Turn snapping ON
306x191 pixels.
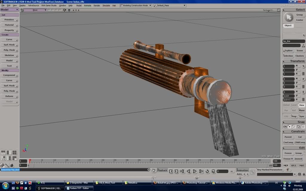coord(285,127)
